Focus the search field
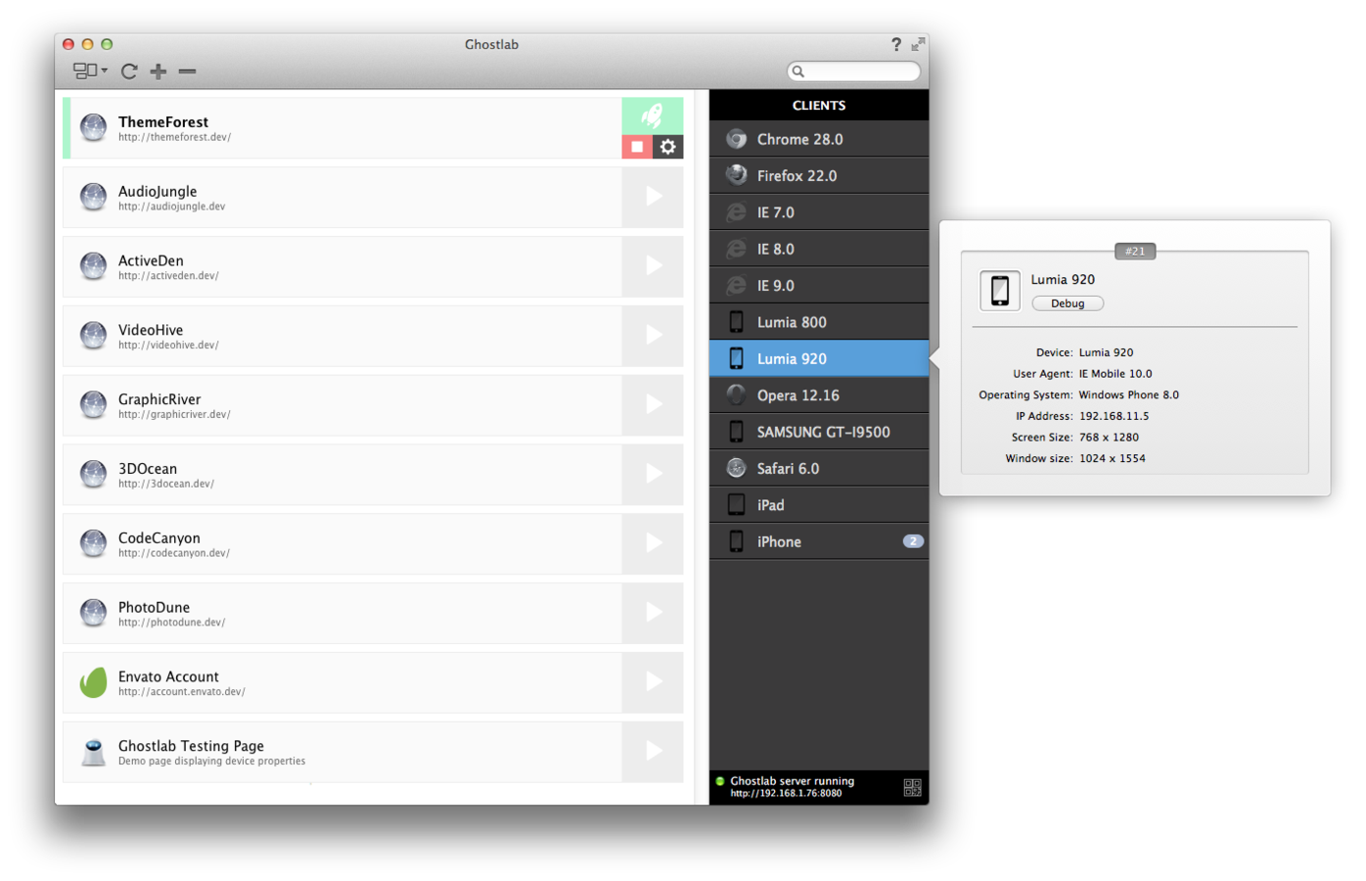This screenshot has width=1366, height=881. tap(853, 70)
